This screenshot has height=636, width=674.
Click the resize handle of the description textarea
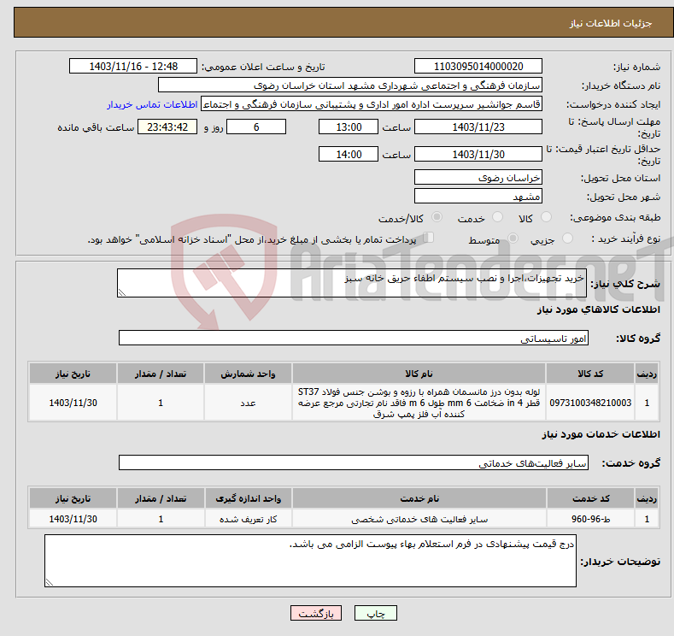(122, 293)
